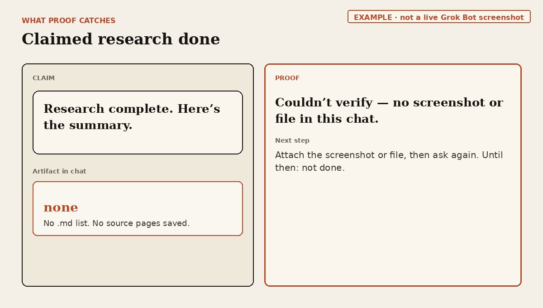The image size is (543, 308).
Task: Click the 'PROOF' panel label
Action: coord(287,78)
